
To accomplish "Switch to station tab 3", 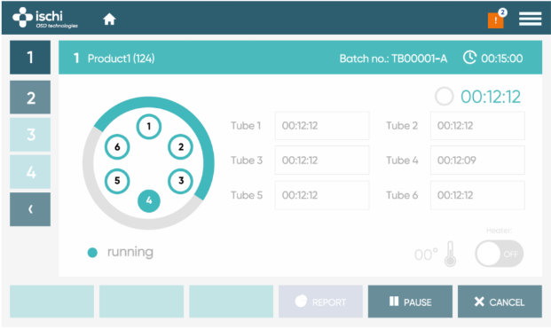I will click(x=30, y=135).
